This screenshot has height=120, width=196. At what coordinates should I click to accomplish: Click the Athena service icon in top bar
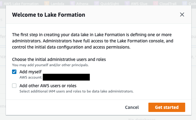pyautogui.click(x=72, y=4)
